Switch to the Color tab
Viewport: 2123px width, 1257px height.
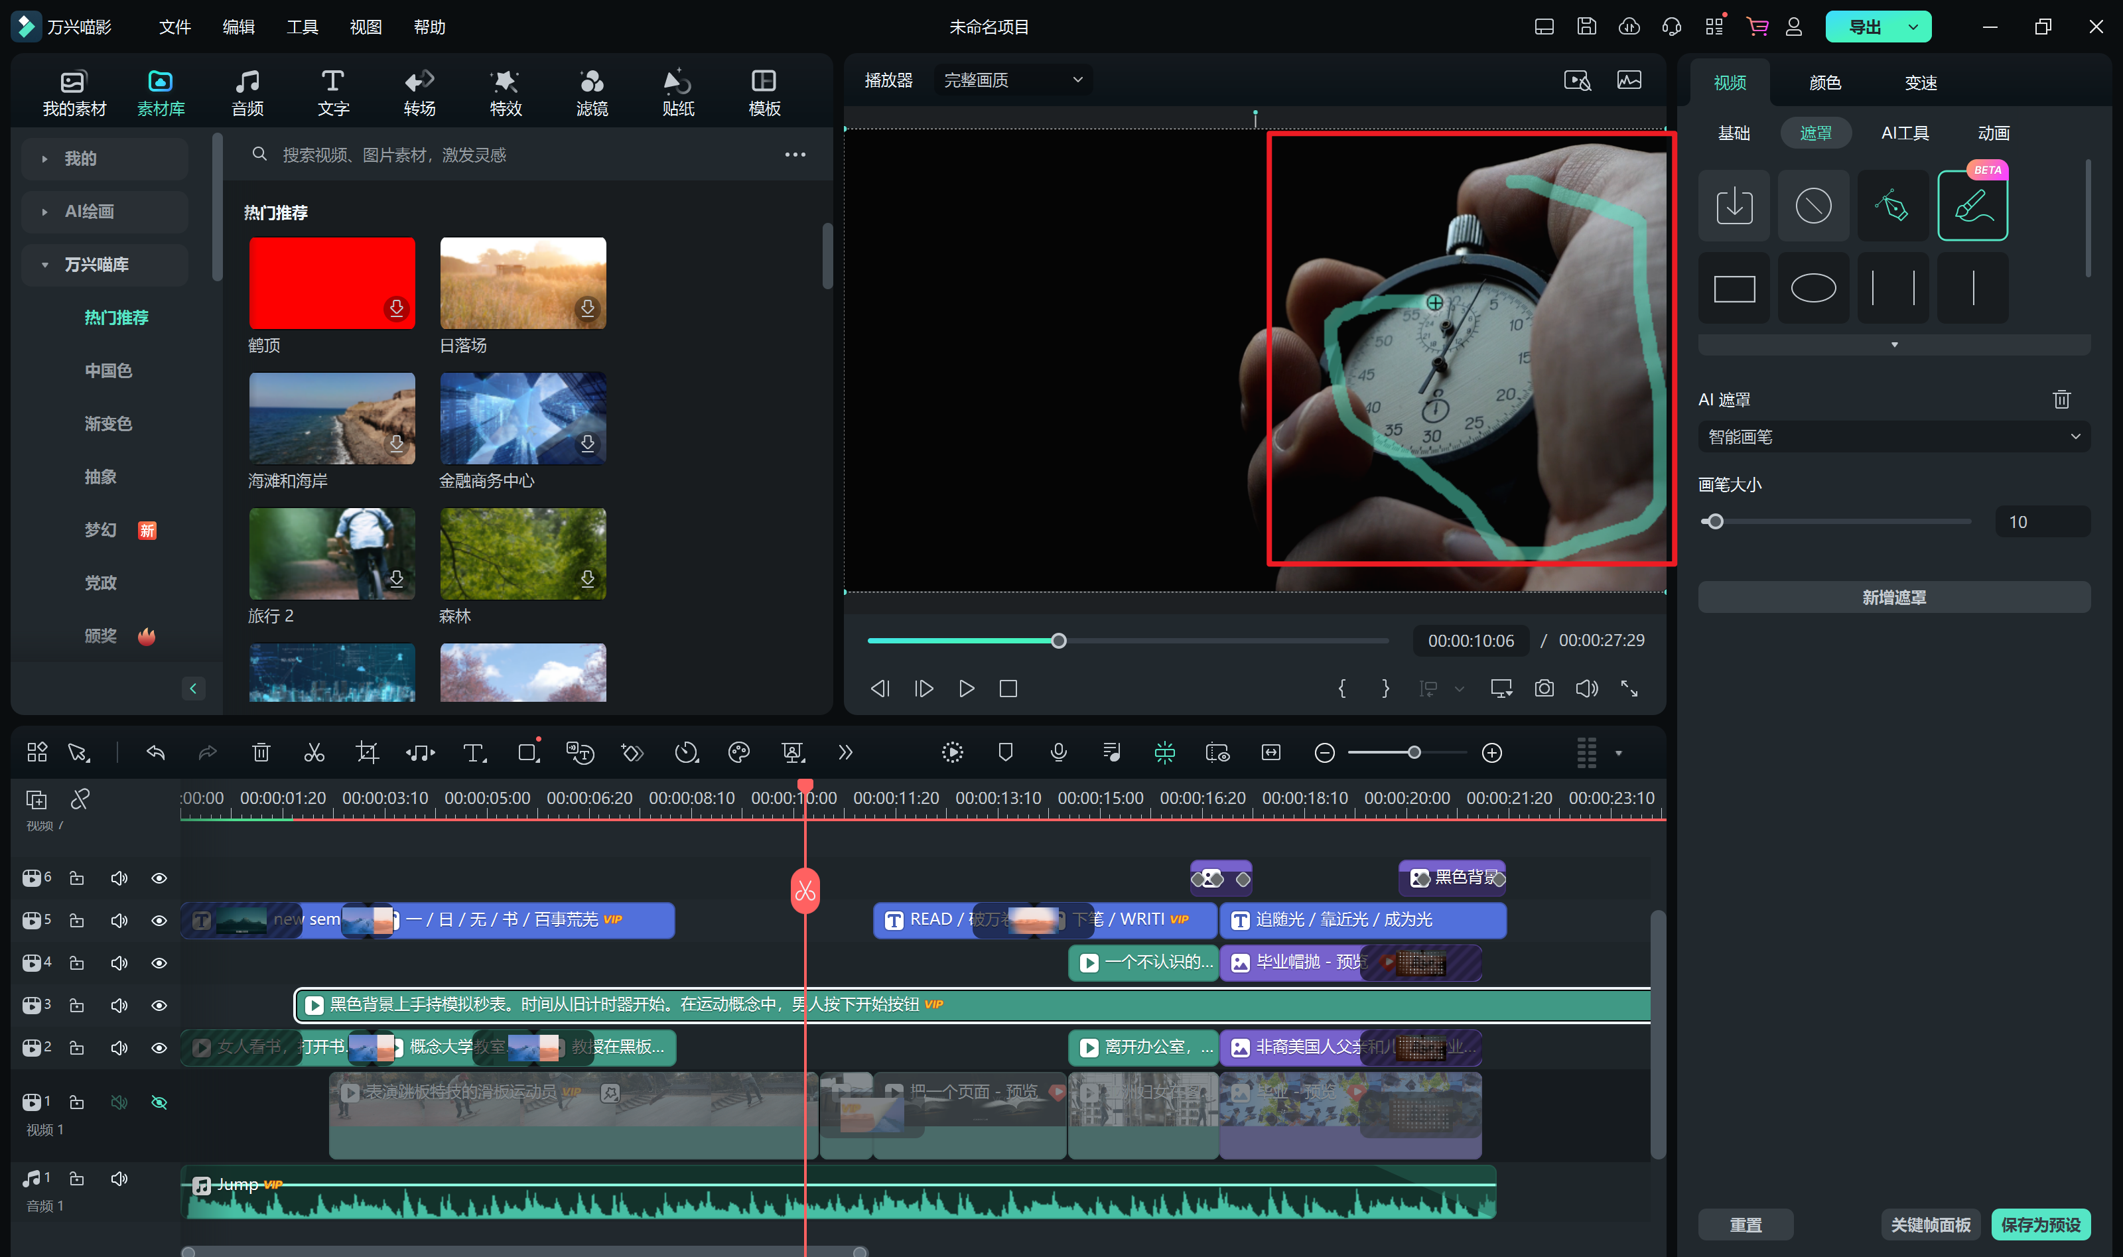pyautogui.click(x=1825, y=82)
